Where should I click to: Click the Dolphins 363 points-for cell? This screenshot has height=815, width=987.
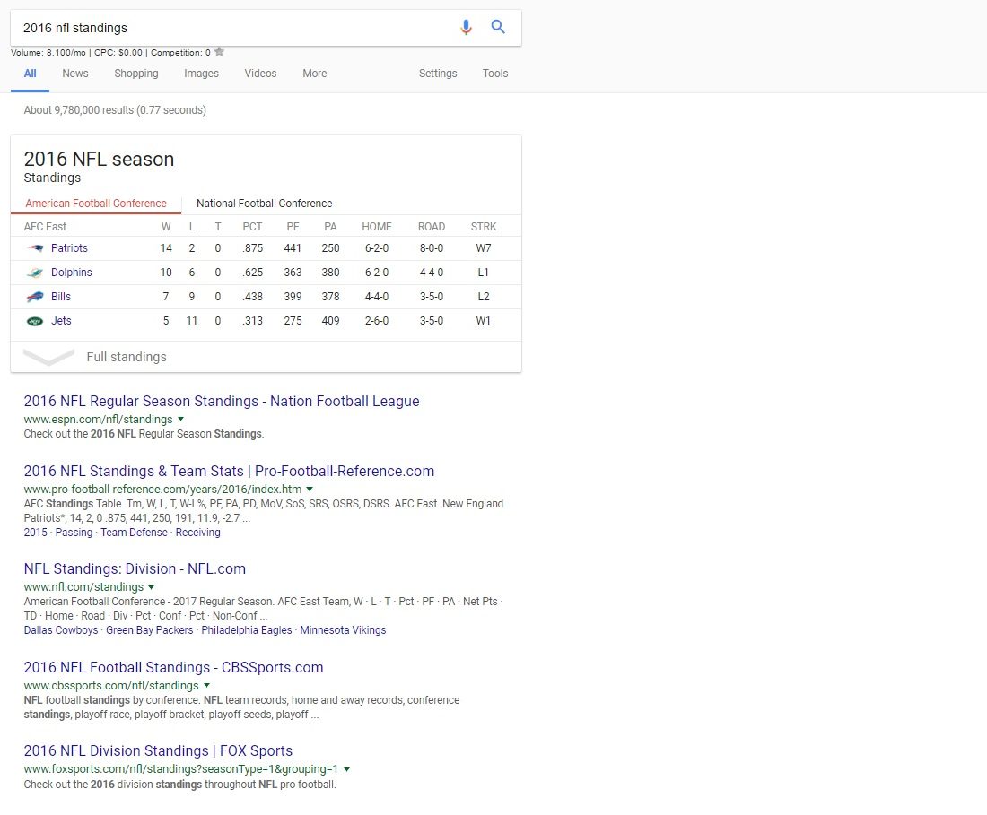click(293, 273)
